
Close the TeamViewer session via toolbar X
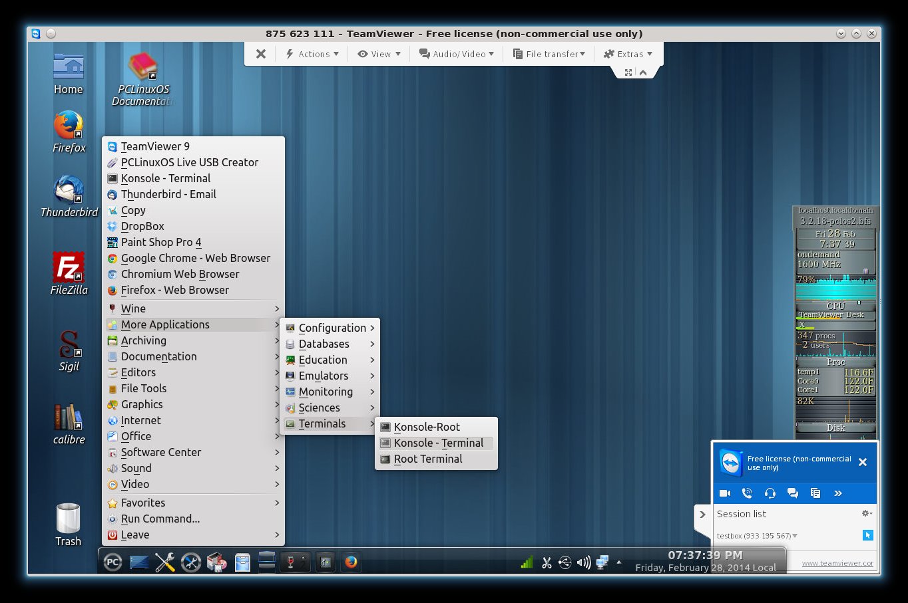(261, 54)
